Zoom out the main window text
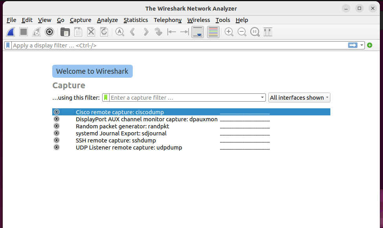 tap(242, 32)
